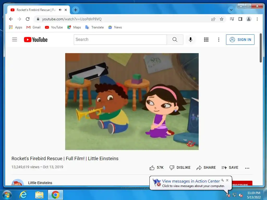
Task: Click the page vertical scrollbar thumb
Action: [x=261, y=48]
